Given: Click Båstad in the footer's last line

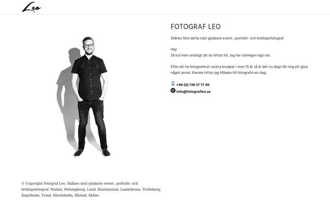Looking at the screenshot, I should click(80, 195).
